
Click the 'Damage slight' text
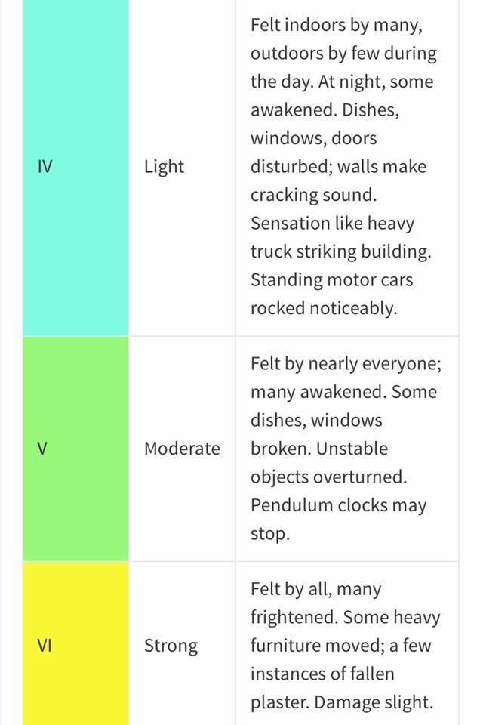point(374,702)
